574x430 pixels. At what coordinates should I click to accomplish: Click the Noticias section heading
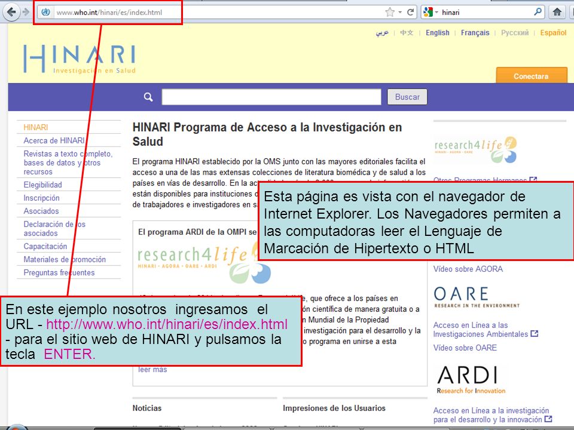(147, 408)
